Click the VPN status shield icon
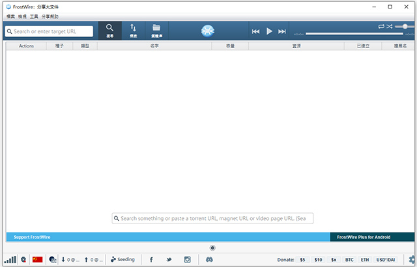The height and width of the screenshot is (267, 417). [23, 260]
